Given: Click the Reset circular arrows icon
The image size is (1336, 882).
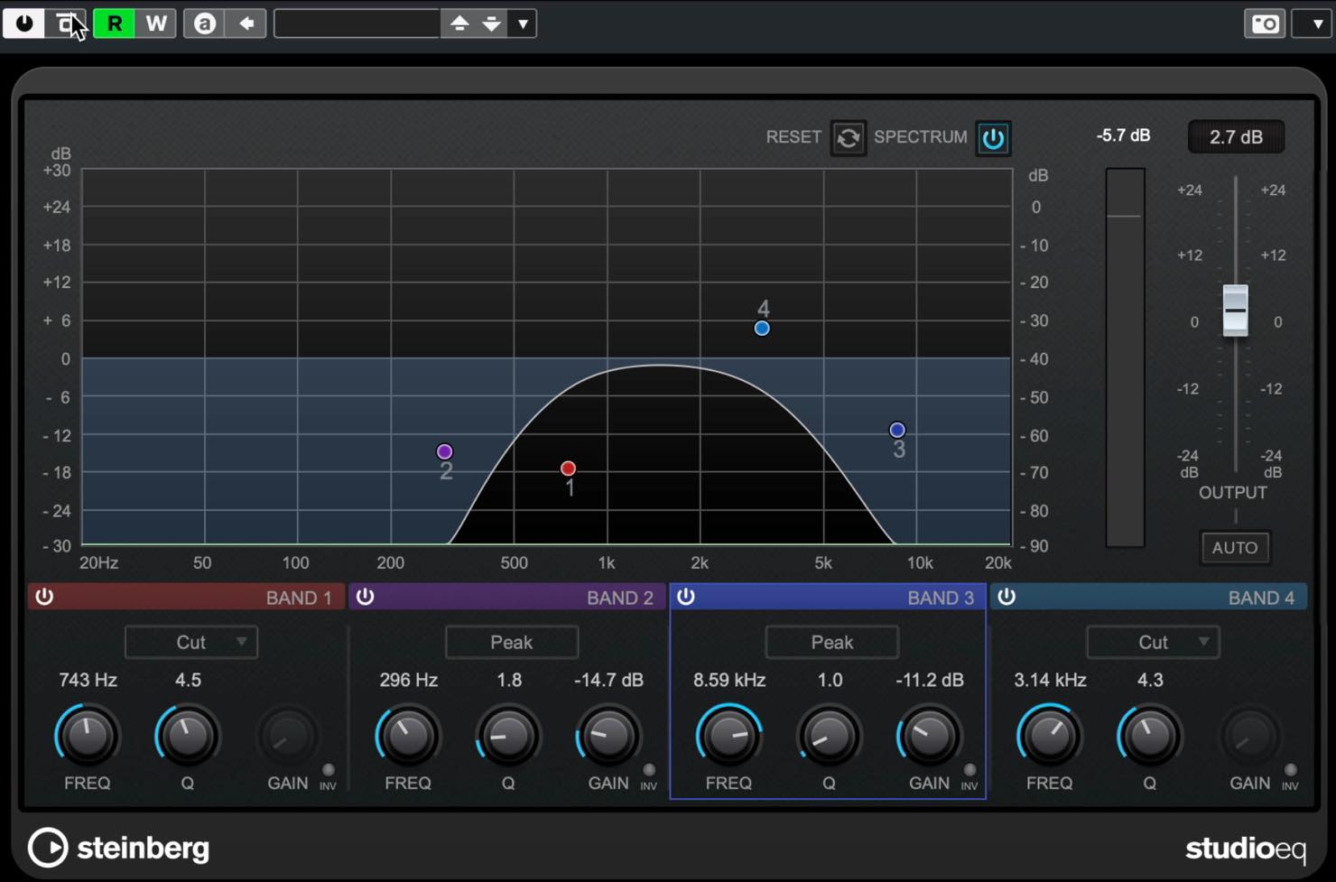Looking at the screenshot, I should pyautogui.click(x=849, y=138).
